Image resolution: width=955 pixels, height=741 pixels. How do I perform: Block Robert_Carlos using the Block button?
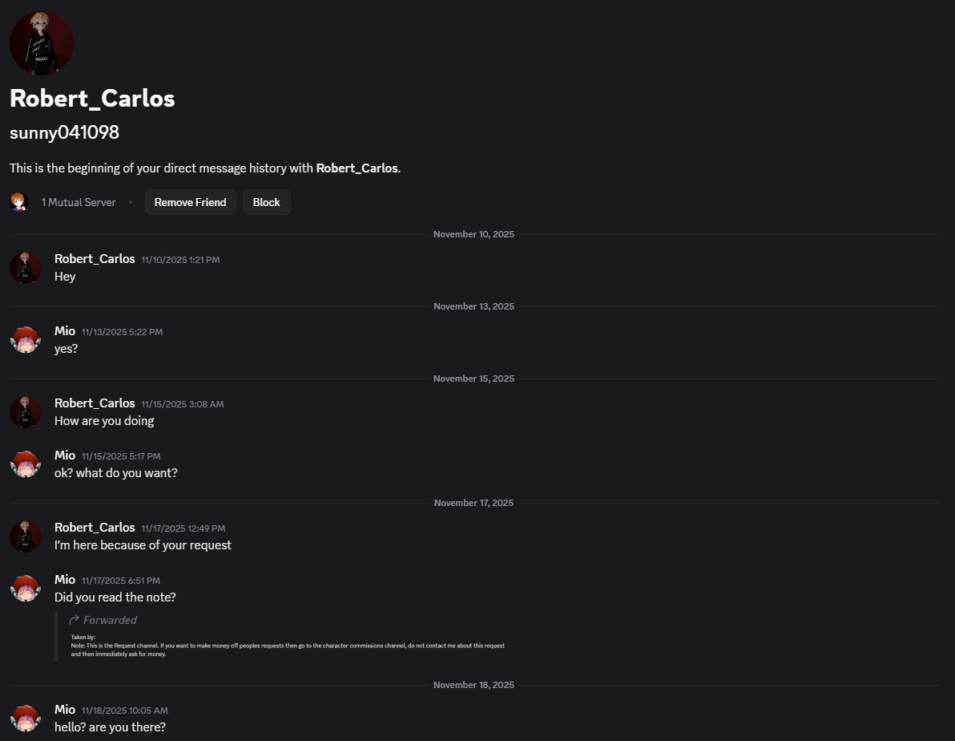coord(266,202)
